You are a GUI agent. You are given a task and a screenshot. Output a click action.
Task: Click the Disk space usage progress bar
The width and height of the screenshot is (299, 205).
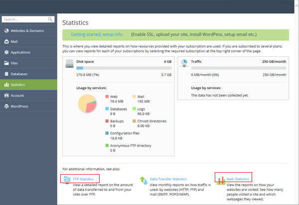pos(123,68)
